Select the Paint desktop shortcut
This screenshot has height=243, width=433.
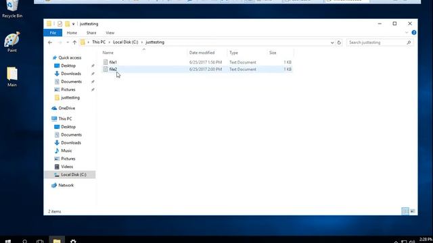pos(12,42)
